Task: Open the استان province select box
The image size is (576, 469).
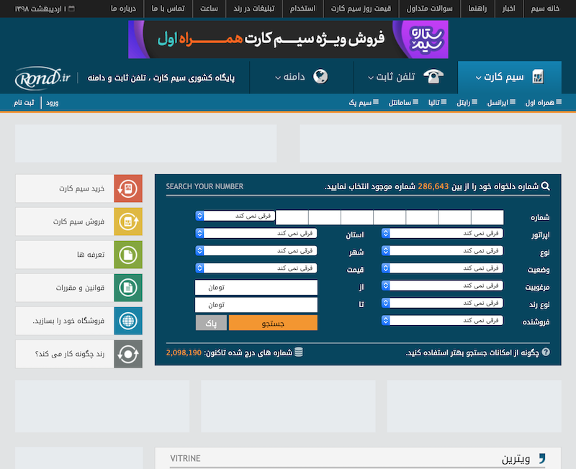Action: 256,233
